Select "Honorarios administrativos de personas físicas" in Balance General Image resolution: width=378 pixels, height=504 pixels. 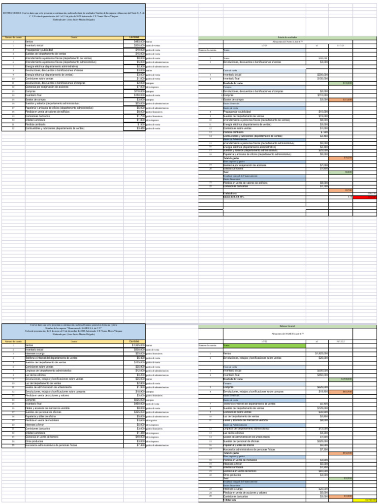click(x=249, y=449)
